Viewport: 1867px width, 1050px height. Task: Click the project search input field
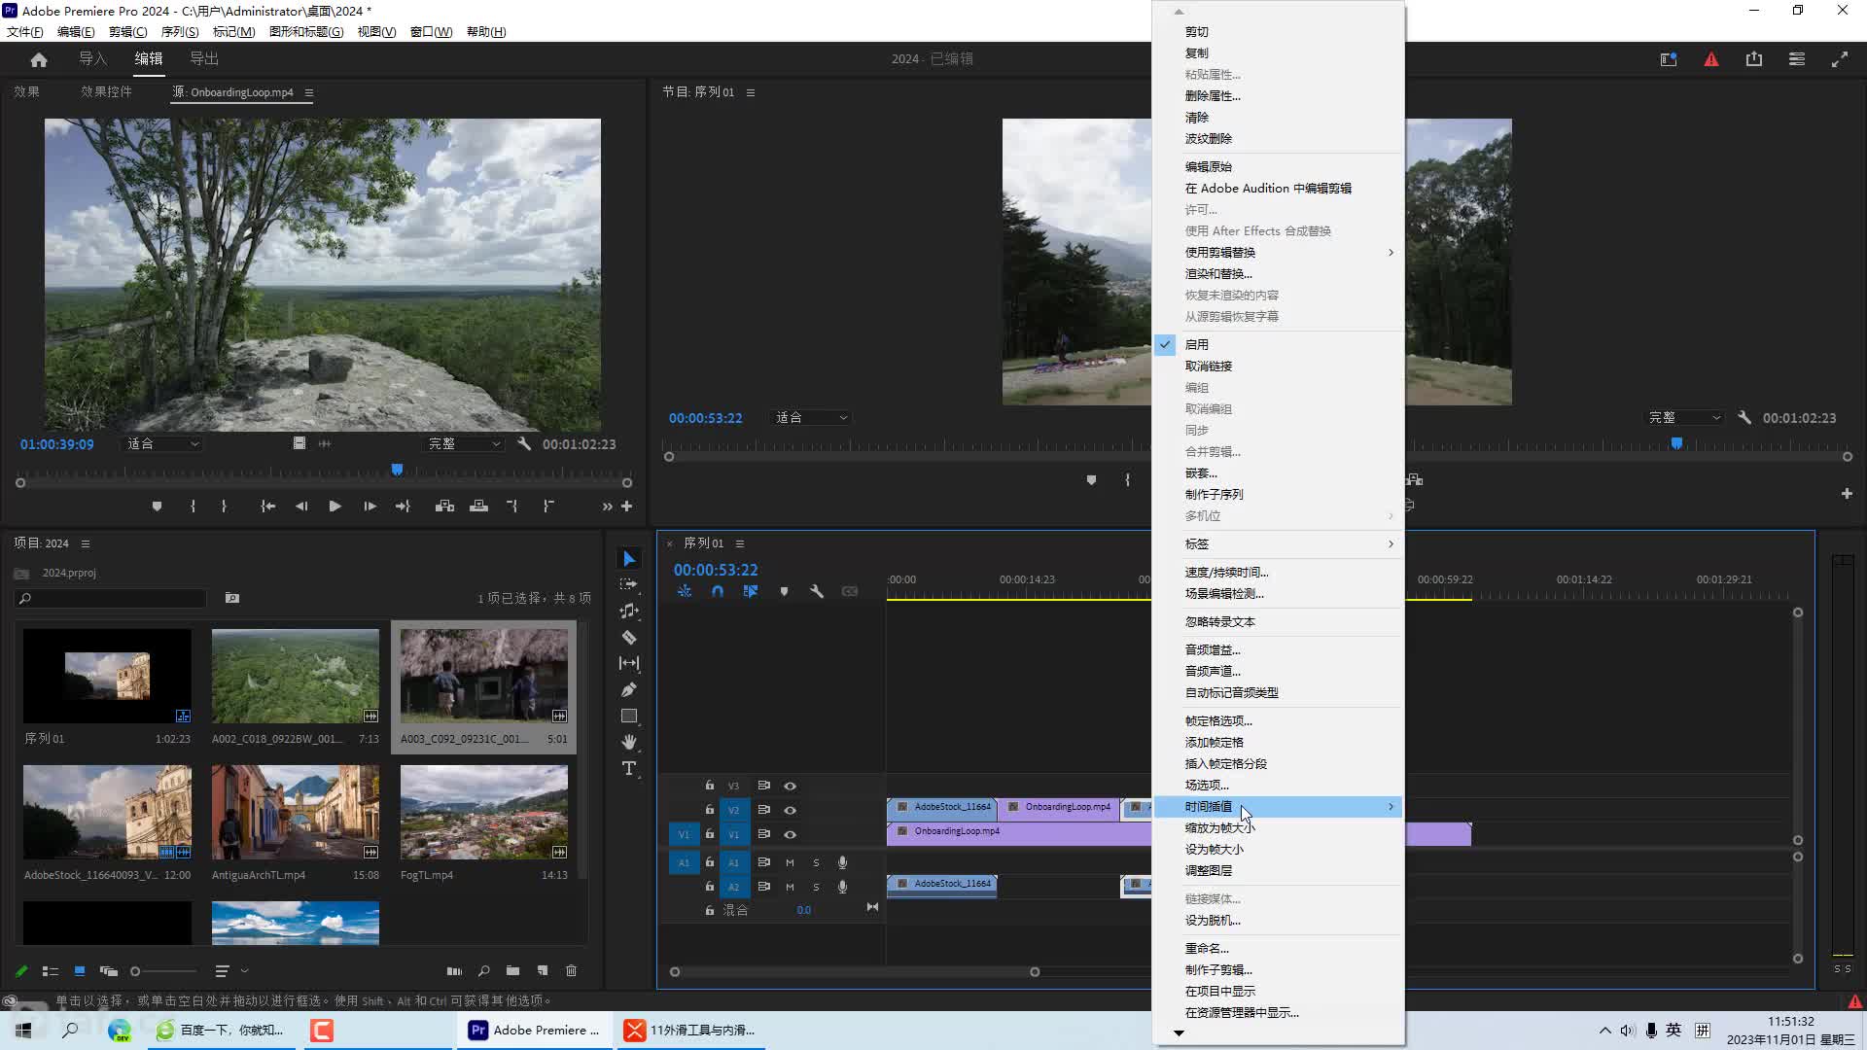coord(111,598)
